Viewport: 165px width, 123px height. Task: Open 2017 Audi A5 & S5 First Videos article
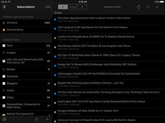point(109,29)
